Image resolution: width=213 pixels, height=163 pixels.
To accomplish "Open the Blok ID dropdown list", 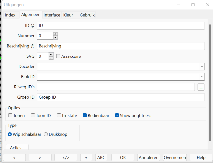I will click(x=202, y=77).
